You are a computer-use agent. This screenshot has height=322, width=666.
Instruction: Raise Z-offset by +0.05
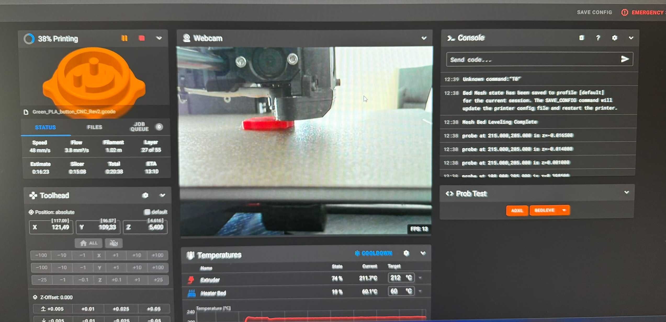coord(154,309)
